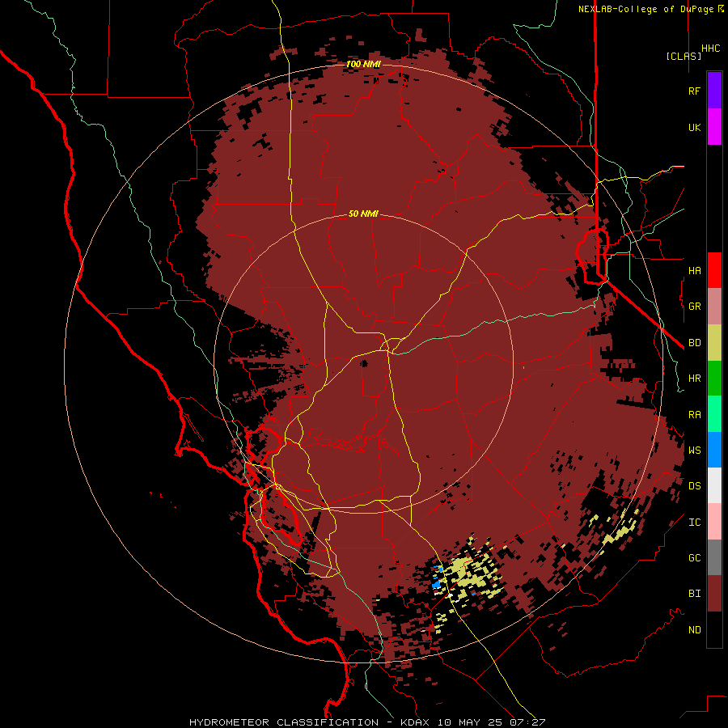Click the IC pink legend swatch
This screenshot has width=728, height=728.
(x=714, y=522)
